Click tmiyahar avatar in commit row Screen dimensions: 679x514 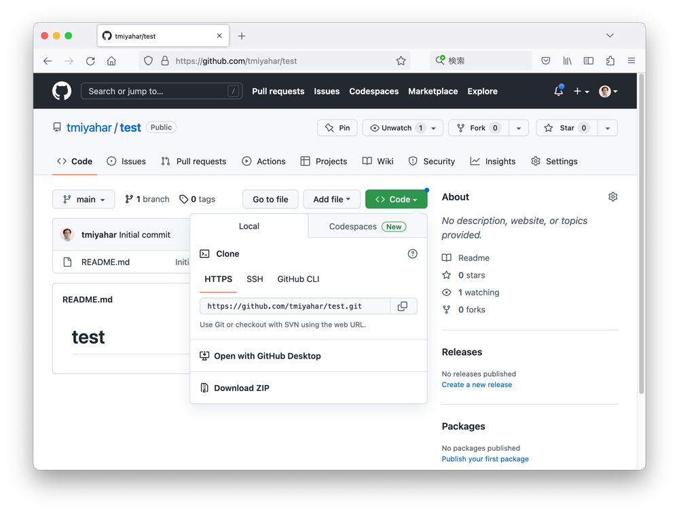67,235
